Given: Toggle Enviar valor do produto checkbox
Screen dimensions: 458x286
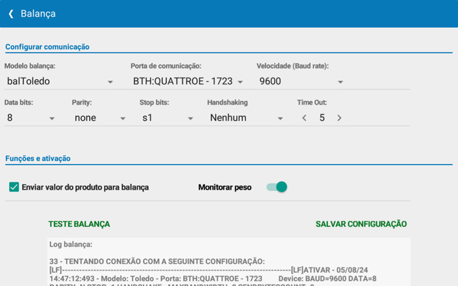Looking at the screenshot, I should pyautogui.click(x=14, y=187).
